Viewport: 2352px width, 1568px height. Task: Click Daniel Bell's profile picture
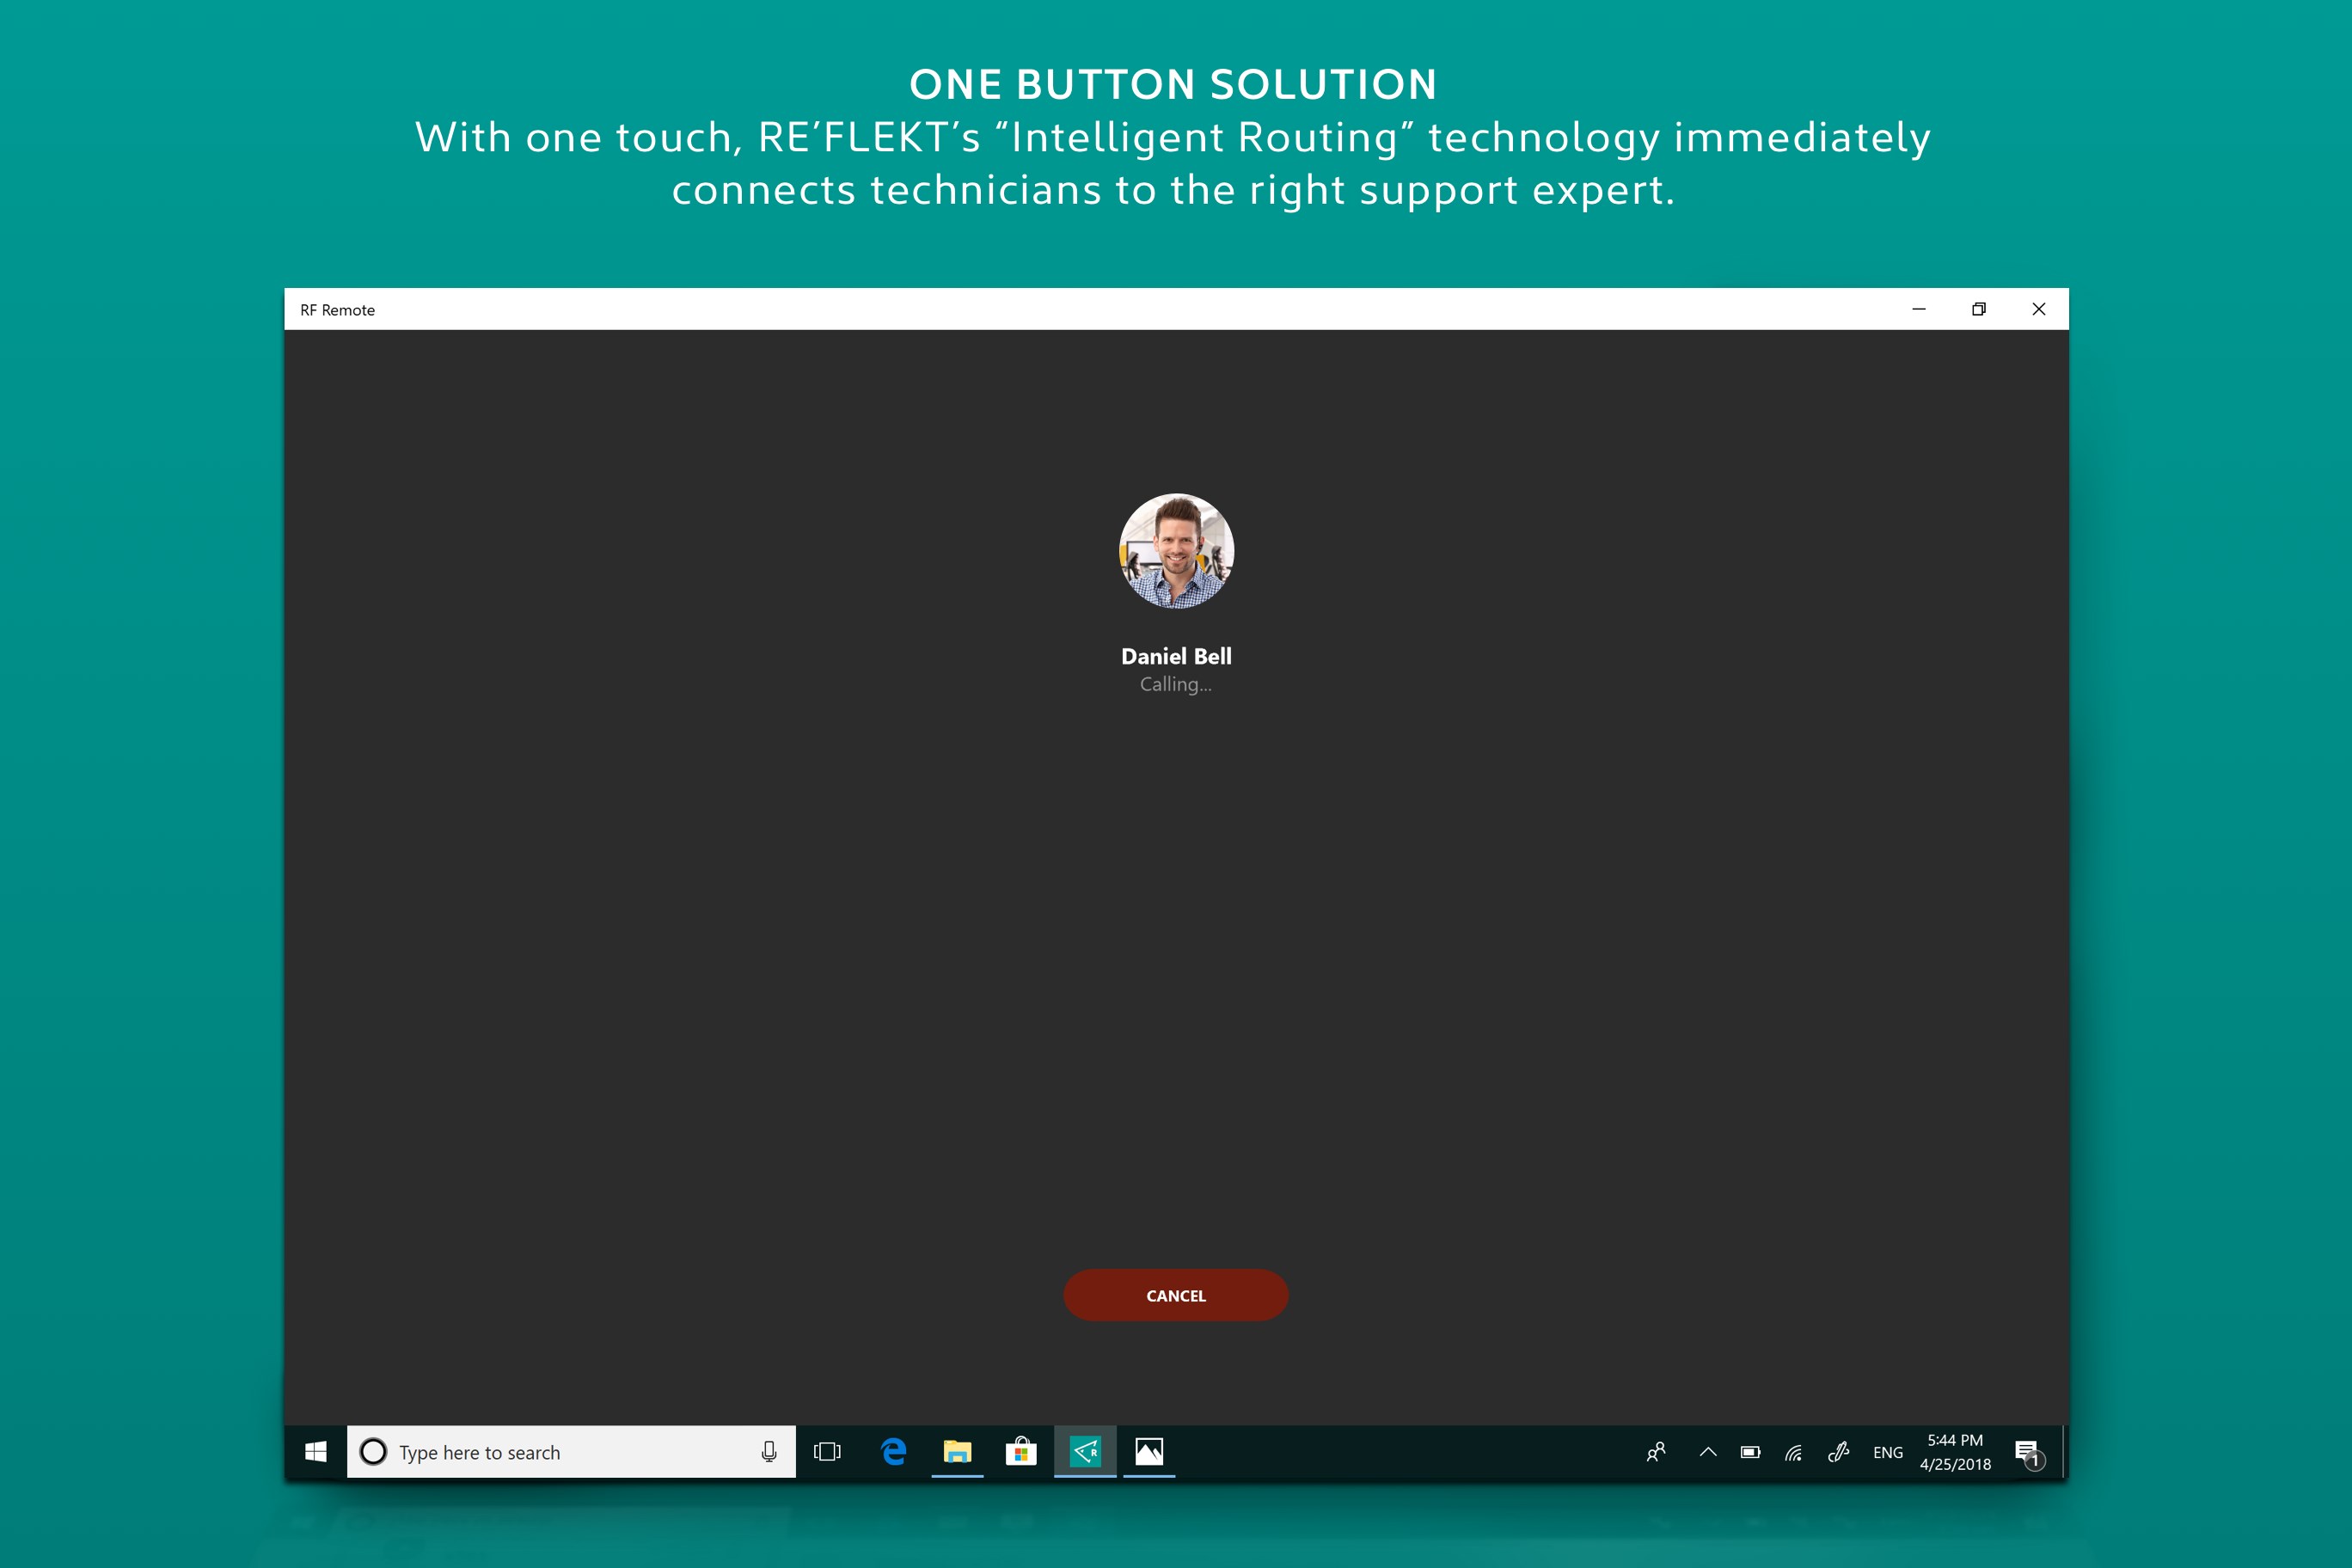pyautogui.click(x=1176, y=550)
